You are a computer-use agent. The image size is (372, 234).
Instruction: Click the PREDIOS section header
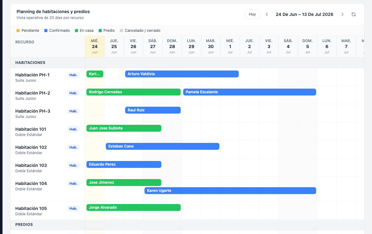point(24,225)
